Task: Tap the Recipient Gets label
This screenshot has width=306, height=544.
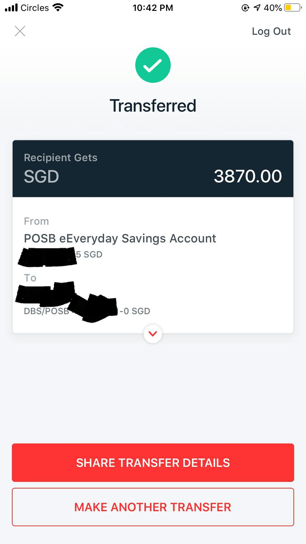Action: tap(61, 158)
